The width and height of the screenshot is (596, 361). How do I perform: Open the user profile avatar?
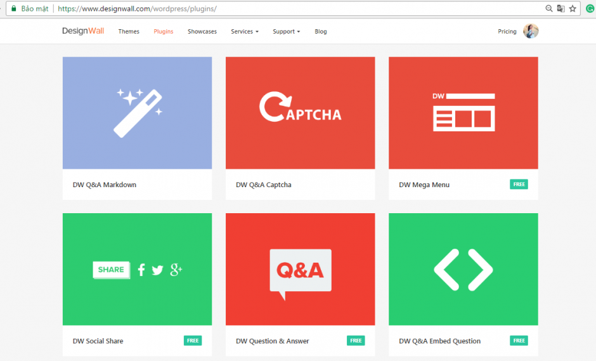click(531, 31)
